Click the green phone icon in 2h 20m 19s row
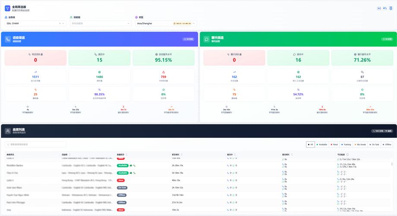The height and width of the screenshot is (216, 397). pos(135,165)
